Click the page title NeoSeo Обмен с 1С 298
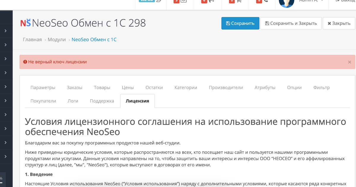The width and height of the screenshot is (356, 187). [x=89, y=23]
